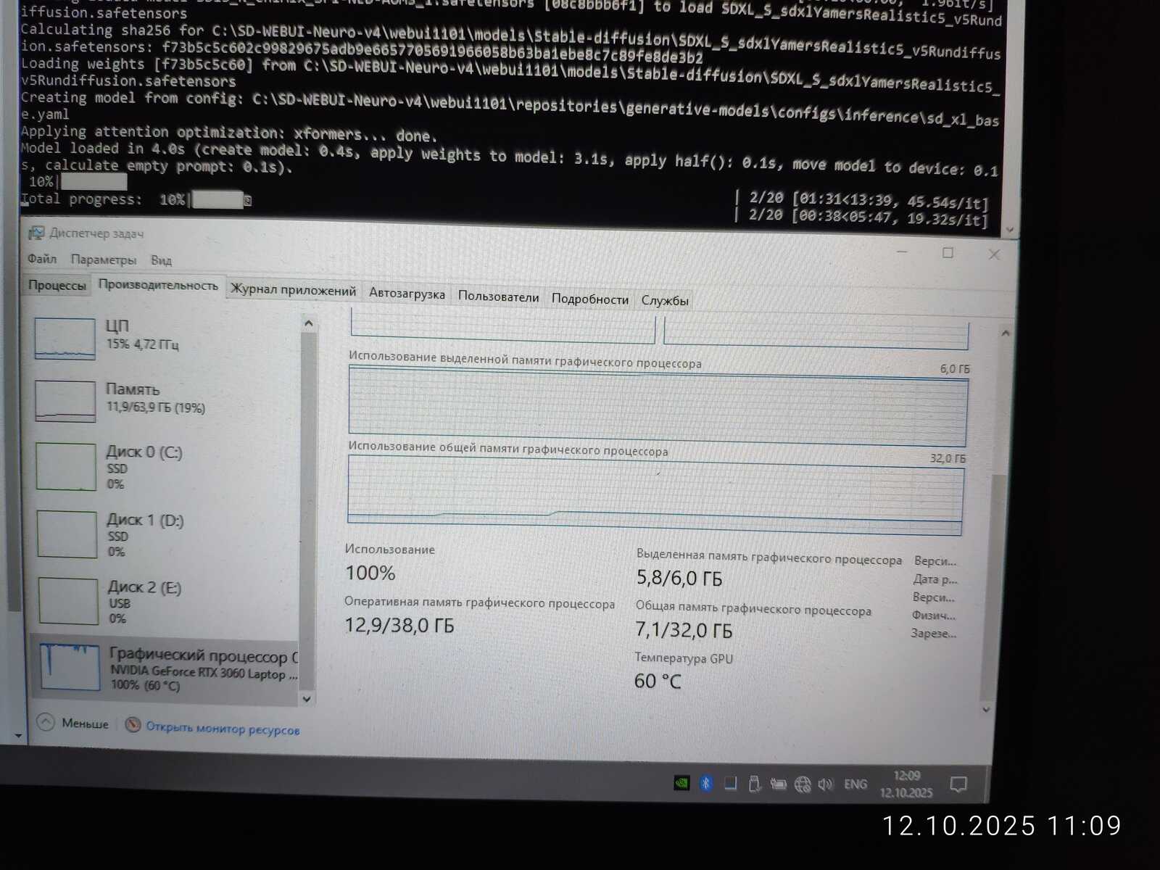Open the taskbar clock showing 12:09
Image resolution: width=1160 pixels, height=870 pixels.
coord(906,784)
